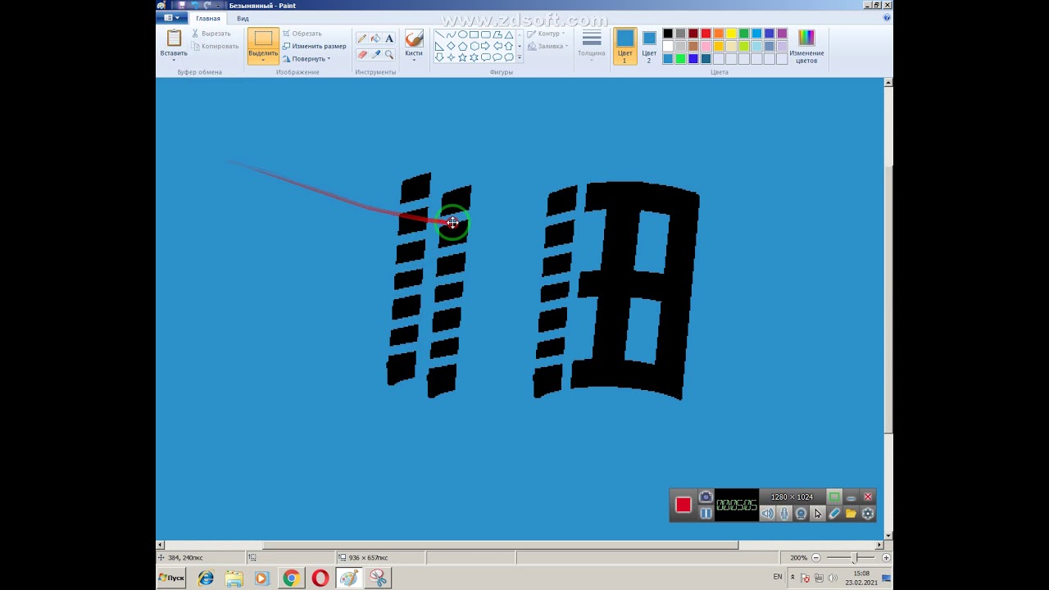Click the vertical scrollbar beside the canvas
The image size is (1049, 590).
coord(888,299)
